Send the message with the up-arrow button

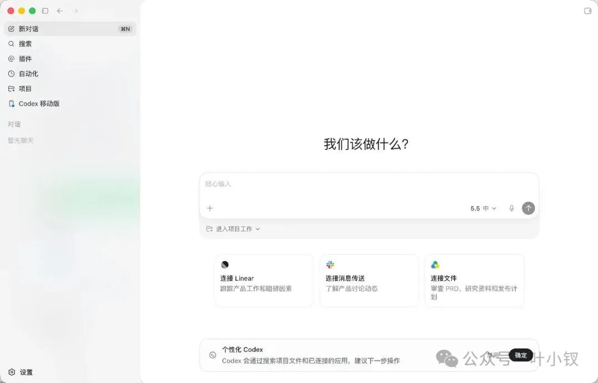(x=528, y=208)
